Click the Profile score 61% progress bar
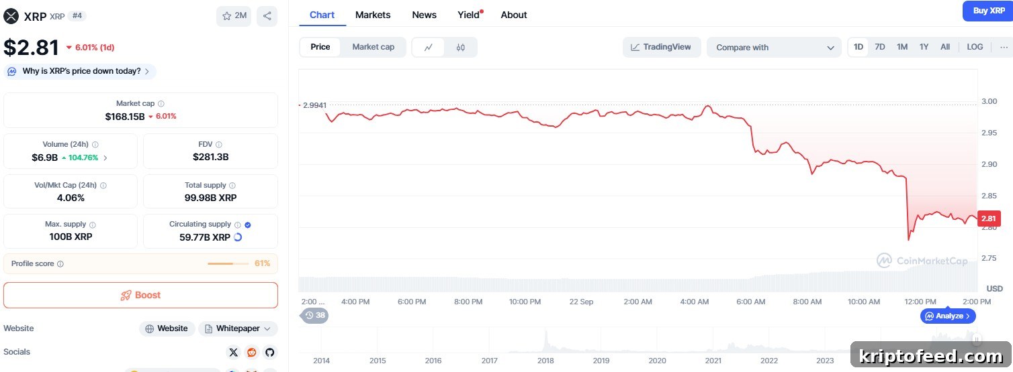1013x372 pixels. (x=228, y=264)
